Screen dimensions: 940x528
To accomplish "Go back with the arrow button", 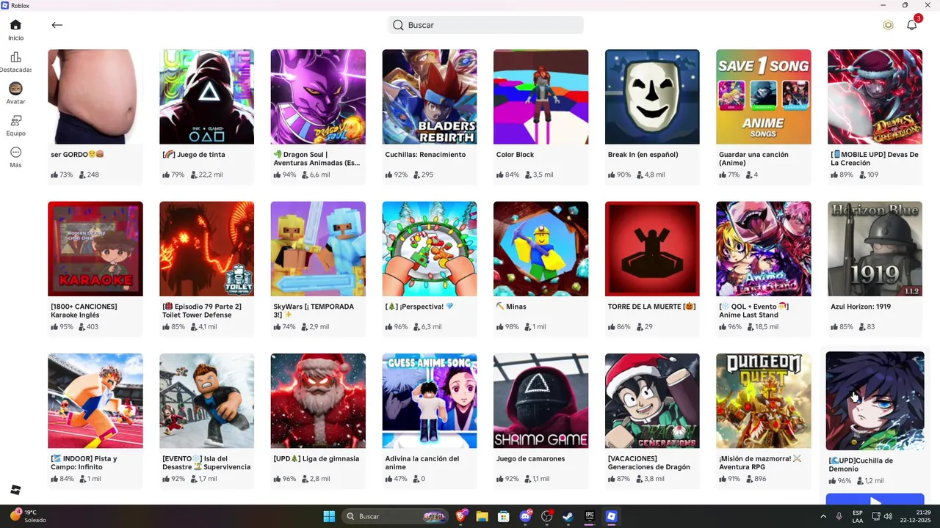I will coord(57,25).
